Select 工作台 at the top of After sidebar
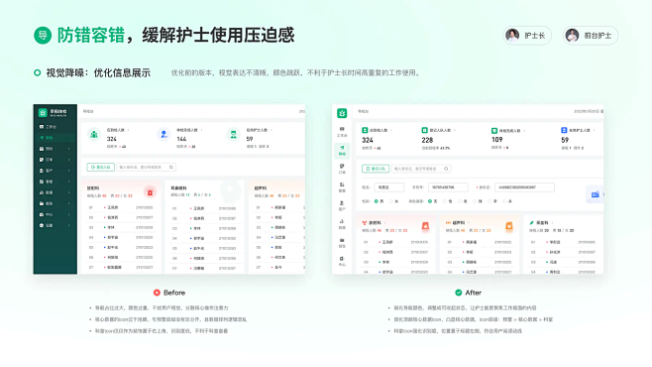652x367 pixels. tap(342, 132)
